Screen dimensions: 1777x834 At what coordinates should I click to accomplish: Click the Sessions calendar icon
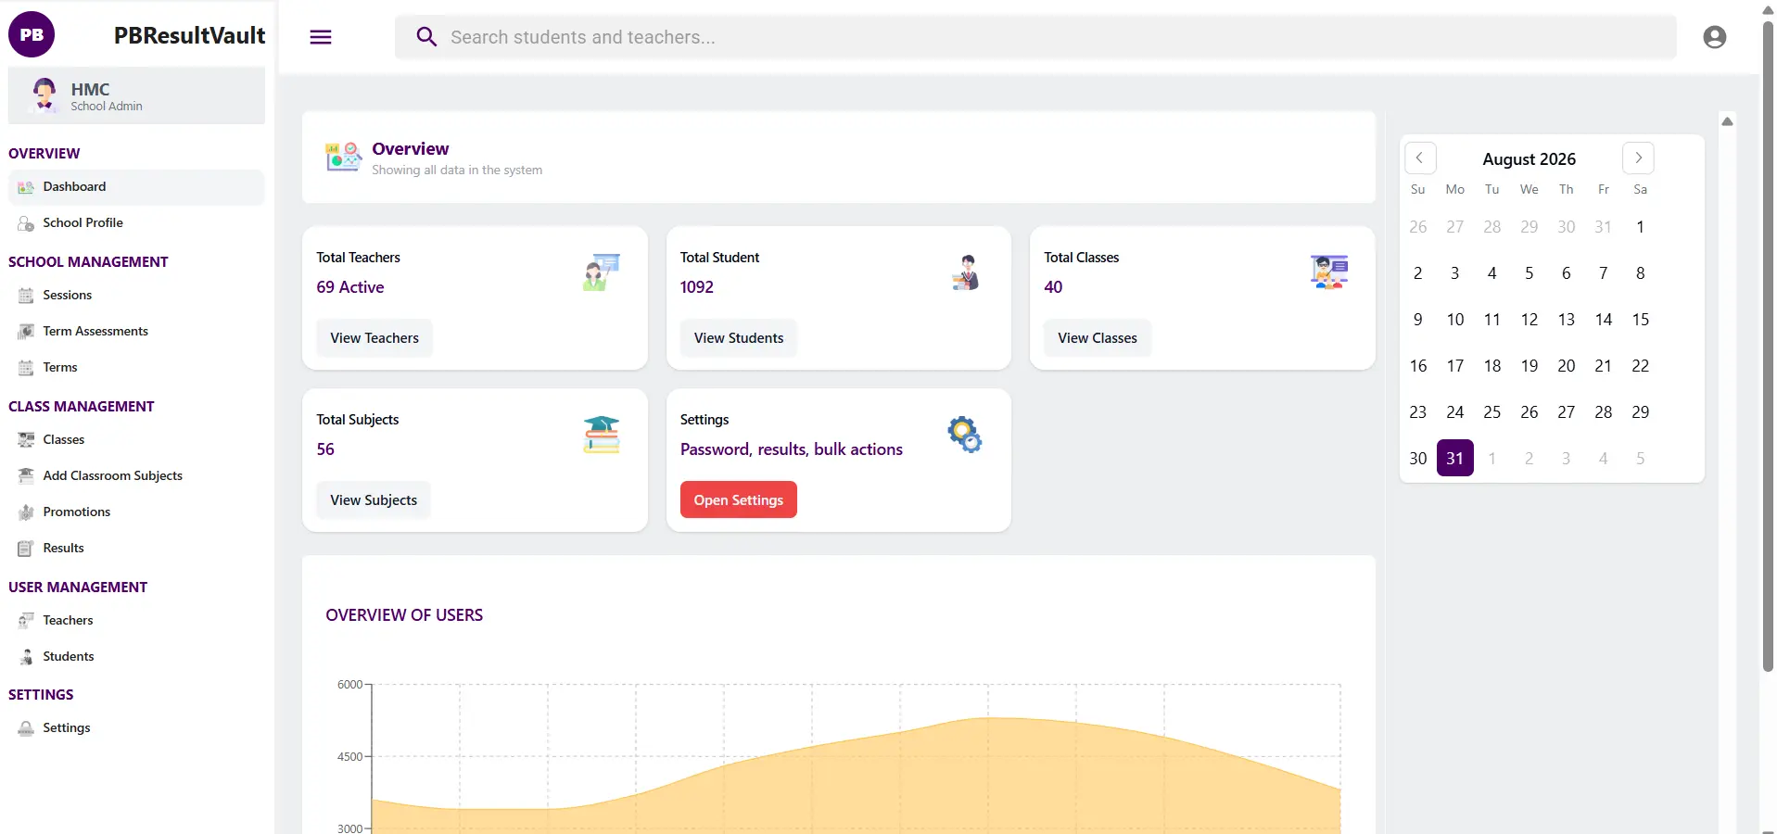point(26,296)
